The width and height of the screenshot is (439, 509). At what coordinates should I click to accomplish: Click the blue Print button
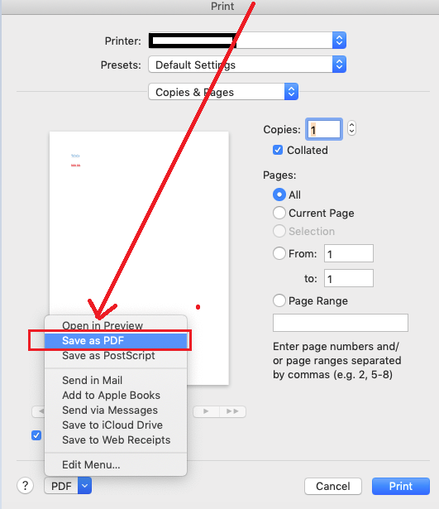click(x=401, y=486)
